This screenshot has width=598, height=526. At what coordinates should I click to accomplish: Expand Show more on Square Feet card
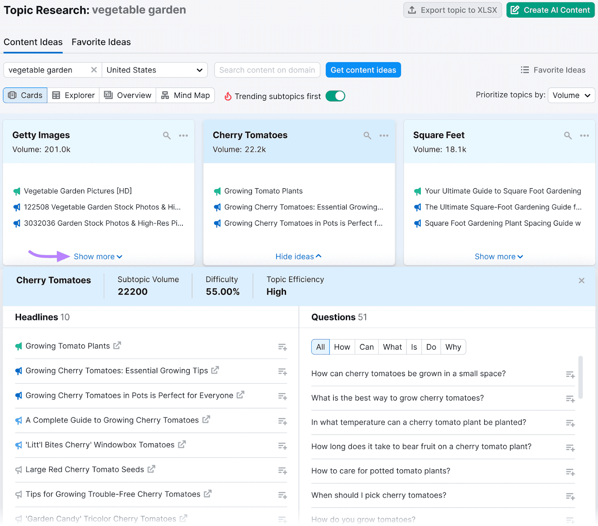tap(499, 257)
